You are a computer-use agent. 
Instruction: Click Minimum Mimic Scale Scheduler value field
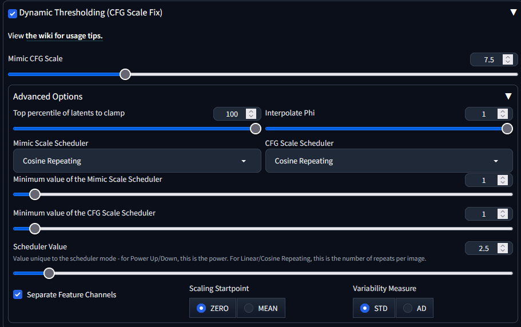point(481,181)
